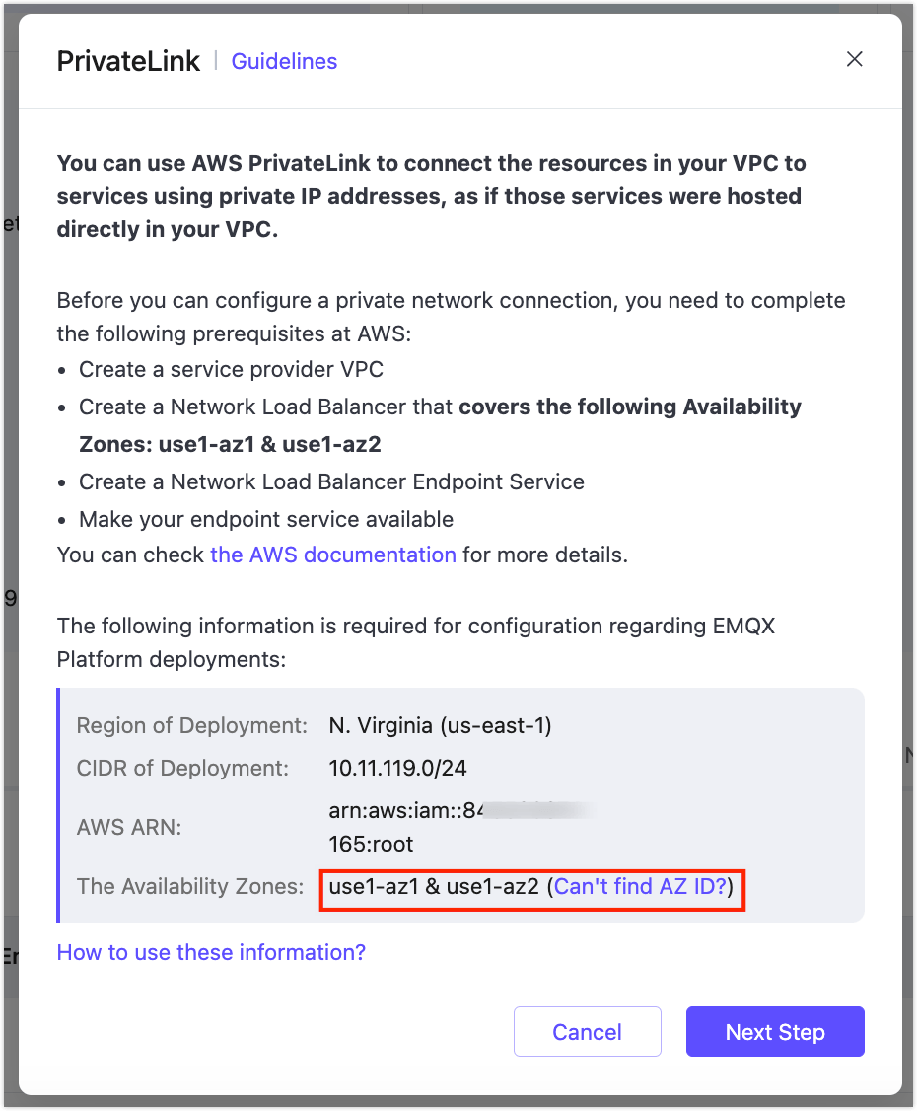This screenshot has width=917, height=1111.
Task: Click "The Availability Zones:" label
Action: 190,887
